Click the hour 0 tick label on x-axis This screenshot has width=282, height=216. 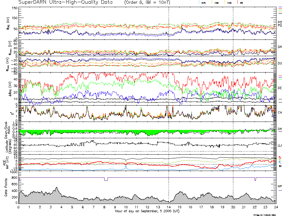(x=18, y=207)
